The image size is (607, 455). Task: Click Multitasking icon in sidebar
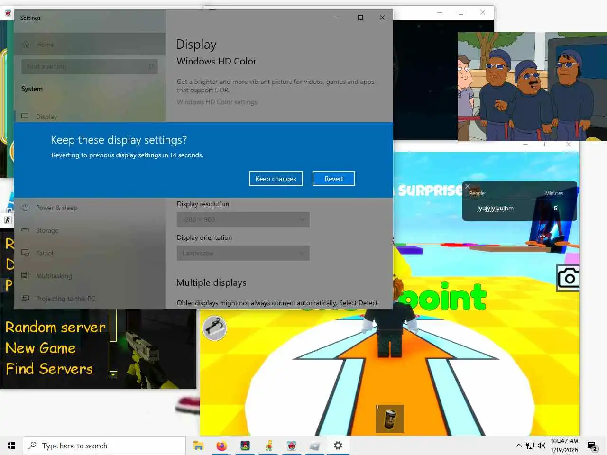(25, 275)
